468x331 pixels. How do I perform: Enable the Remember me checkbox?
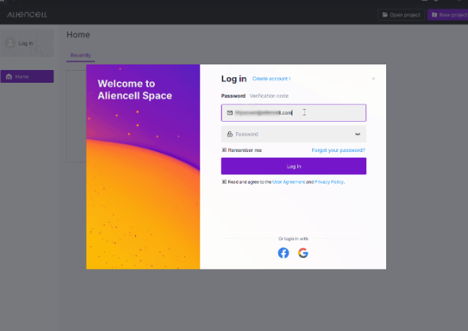[x=224, y=150]
